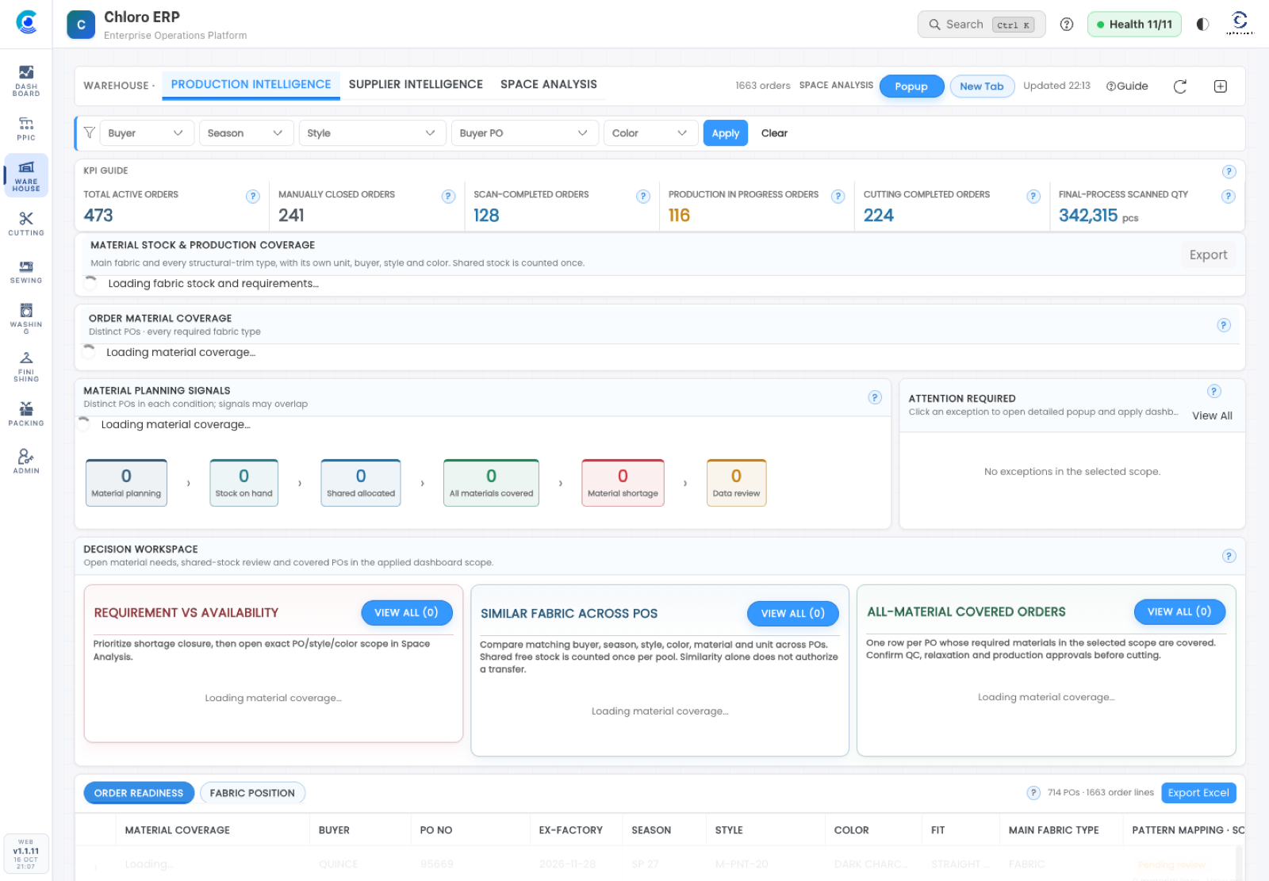Expand the Buyer filter dropdown
This screenshot has width=1269, height=881.
(x=147, y=133)
